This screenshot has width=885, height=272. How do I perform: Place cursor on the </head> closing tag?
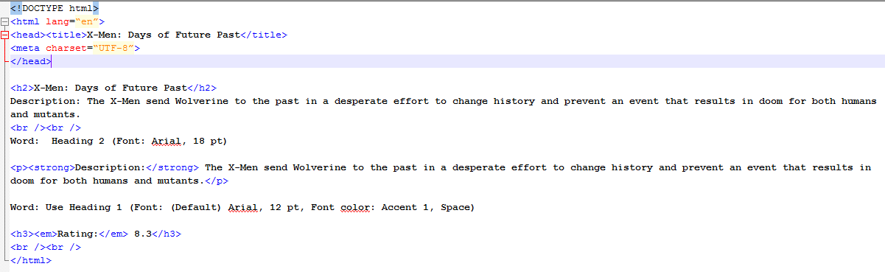coord(31,61)
